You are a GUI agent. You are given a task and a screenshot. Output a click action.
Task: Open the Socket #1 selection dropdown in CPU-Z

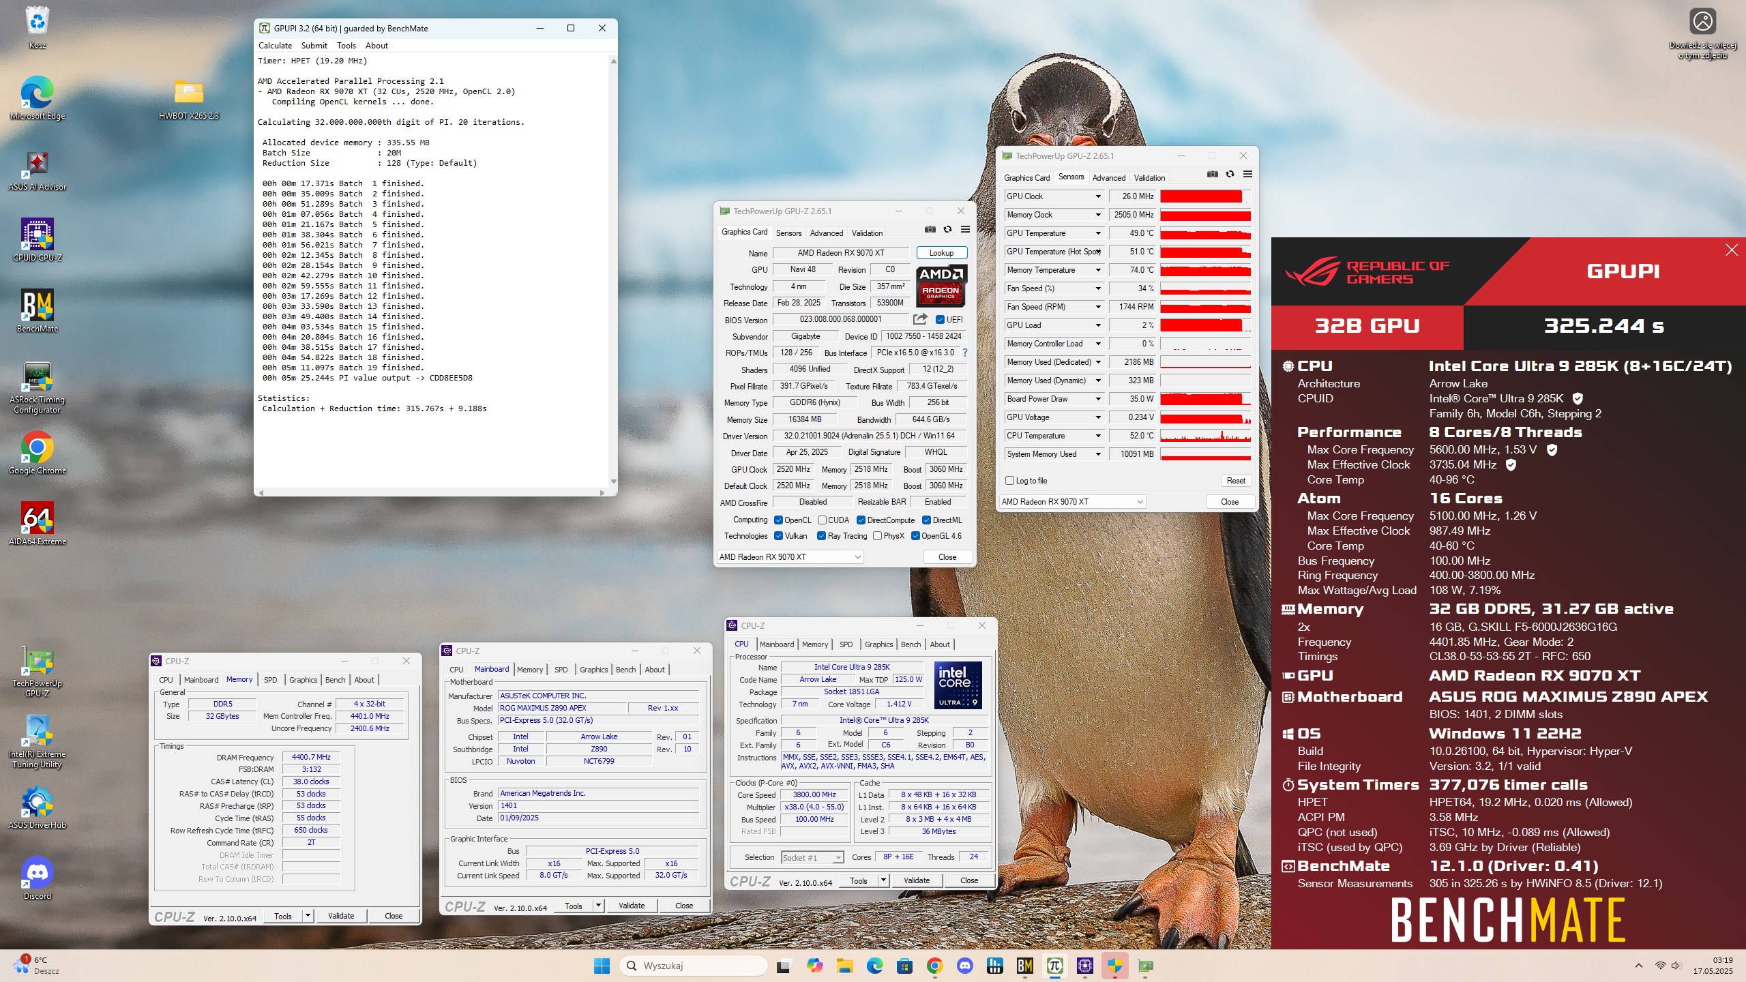click(812, 857)
